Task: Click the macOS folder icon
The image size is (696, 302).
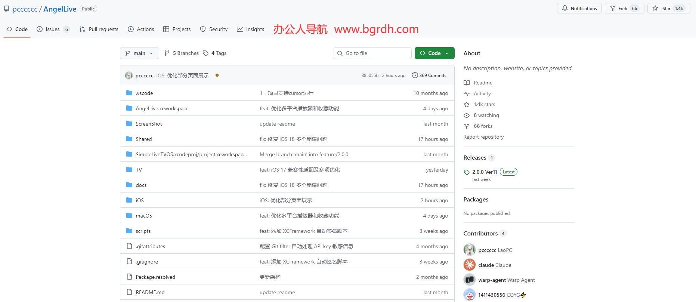Action: pos(129,215)
